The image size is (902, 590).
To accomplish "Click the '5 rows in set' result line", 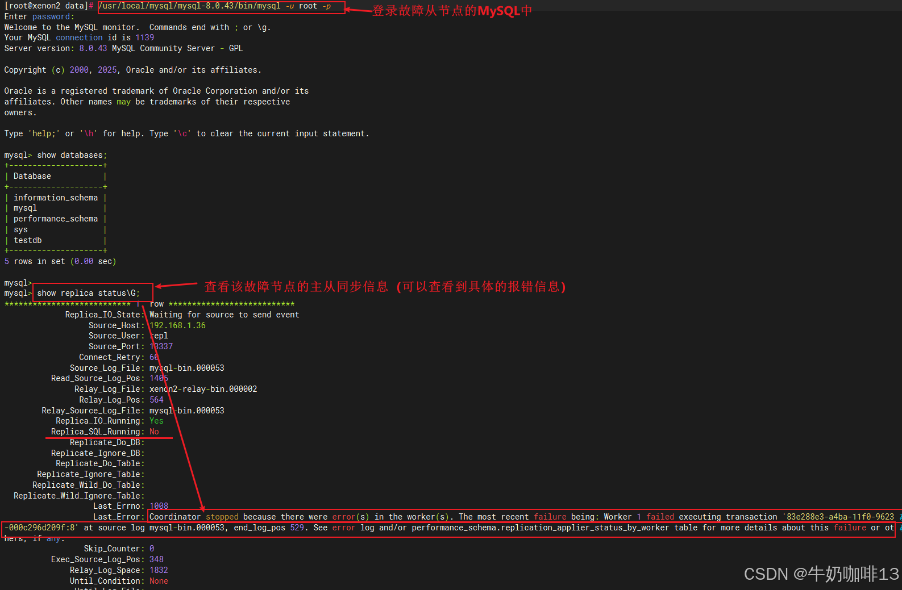I will click(x=60, y=261).
